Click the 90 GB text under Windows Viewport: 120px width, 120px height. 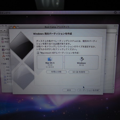82,65
